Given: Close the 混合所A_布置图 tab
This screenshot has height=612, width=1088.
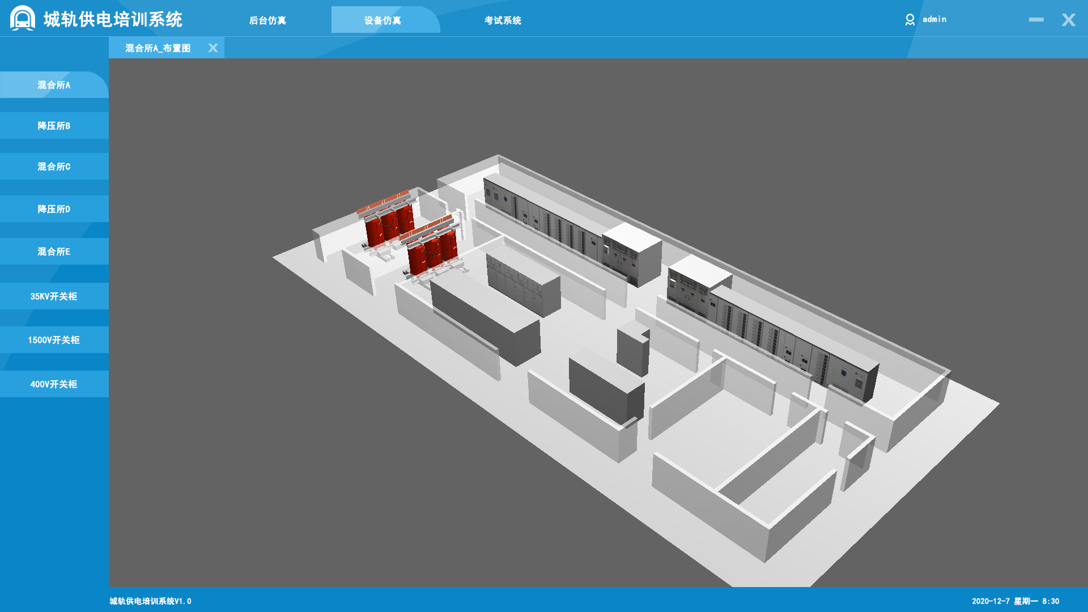Looking at the screenshot, I should (x=213, y=48).
